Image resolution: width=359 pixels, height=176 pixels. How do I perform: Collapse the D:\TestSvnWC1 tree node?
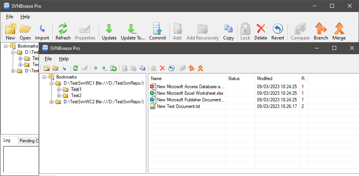[51, 83]
